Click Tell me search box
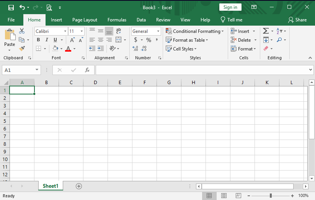This screenshot has height=200, width=315. point(232,20)
